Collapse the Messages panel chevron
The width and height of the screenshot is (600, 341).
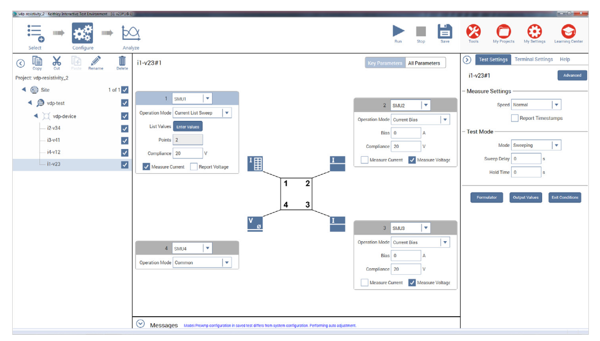coord(140,324)
